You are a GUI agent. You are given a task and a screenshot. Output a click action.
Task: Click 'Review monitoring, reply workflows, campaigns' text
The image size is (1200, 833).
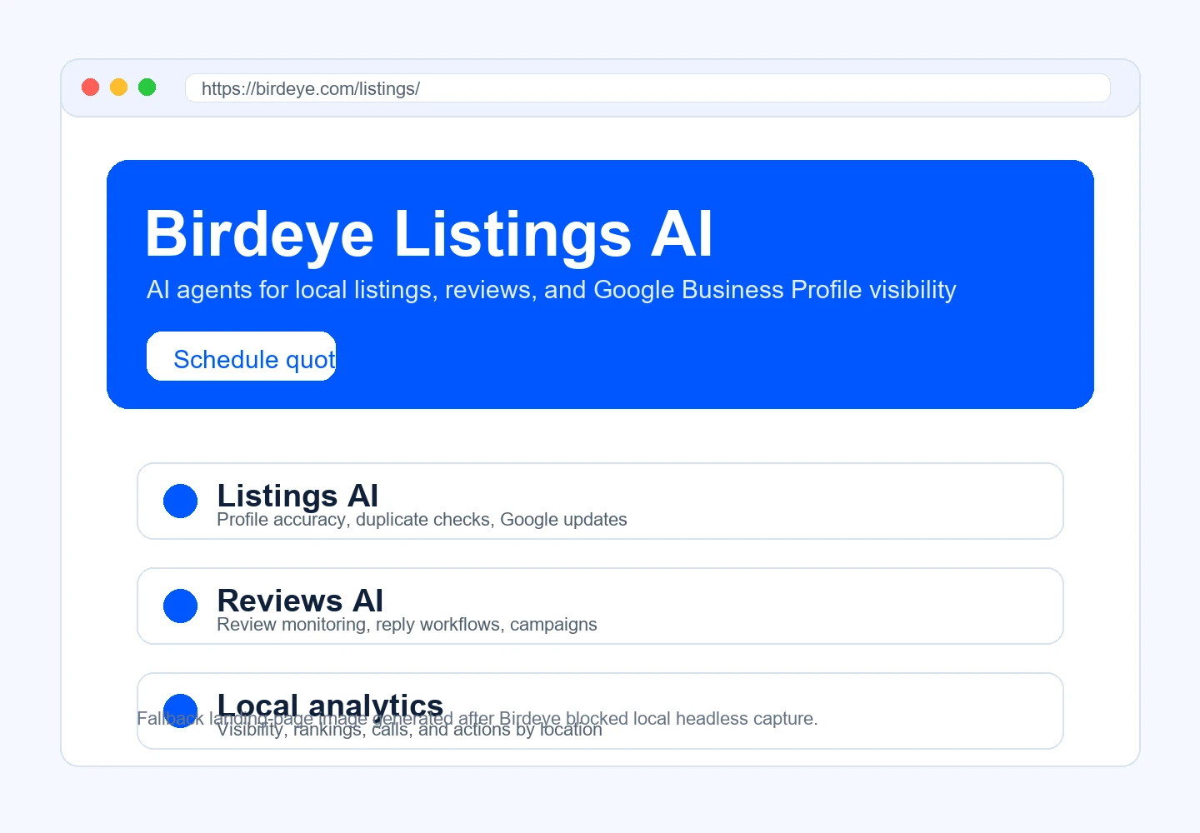tap(407, 625)
